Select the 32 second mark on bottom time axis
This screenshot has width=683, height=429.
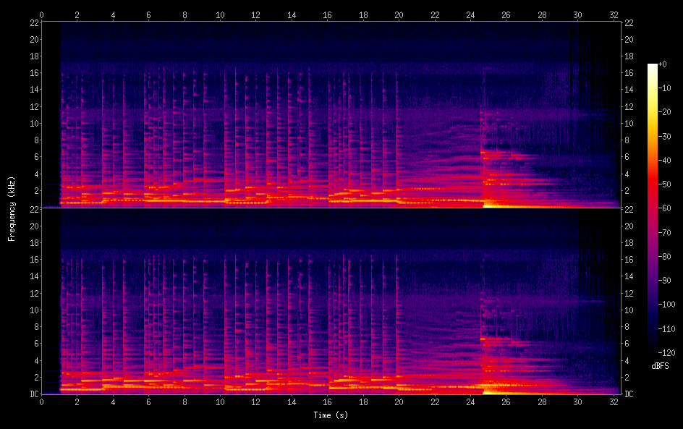coord(613,402)
